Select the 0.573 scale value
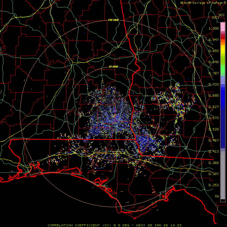This screenshot has height=227, width=227. [x=214, y=118]
